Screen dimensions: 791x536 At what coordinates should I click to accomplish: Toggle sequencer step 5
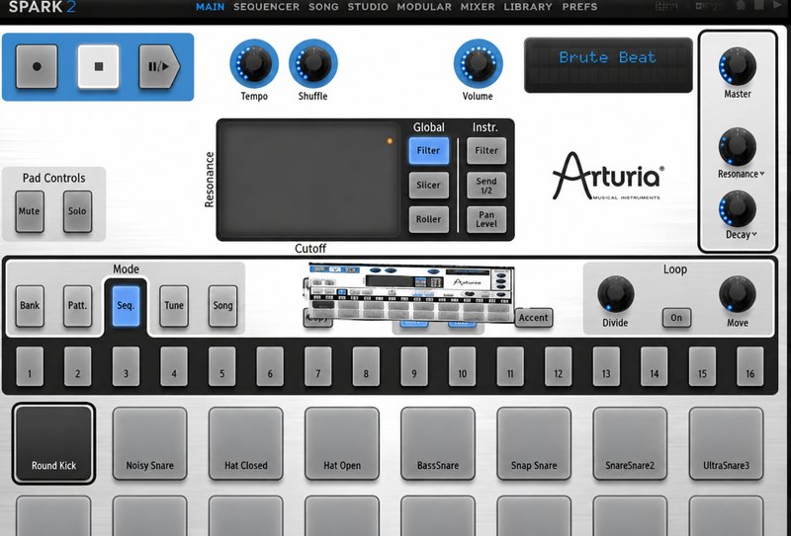pyautogui.click(x=221, y=366)
